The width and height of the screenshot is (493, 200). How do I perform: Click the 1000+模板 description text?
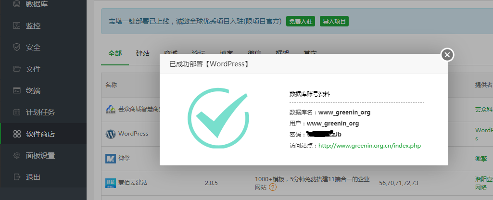pyautogui.click(x=312, y=183)
